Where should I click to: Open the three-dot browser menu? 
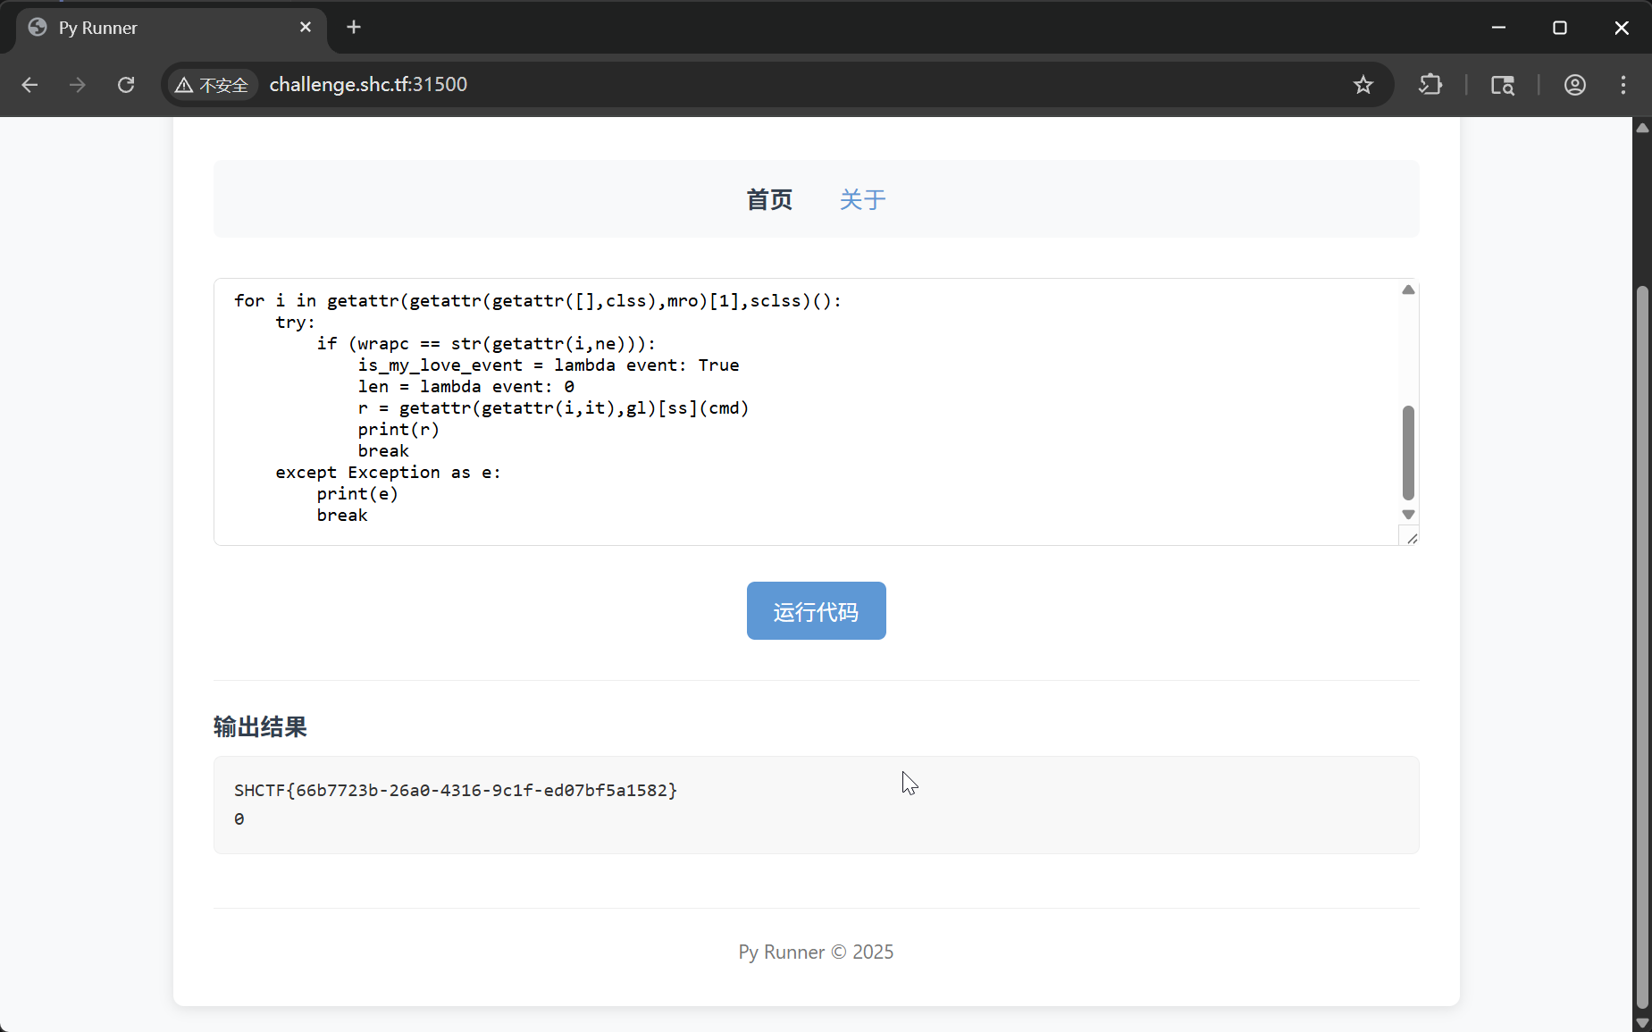(1623, 85)
